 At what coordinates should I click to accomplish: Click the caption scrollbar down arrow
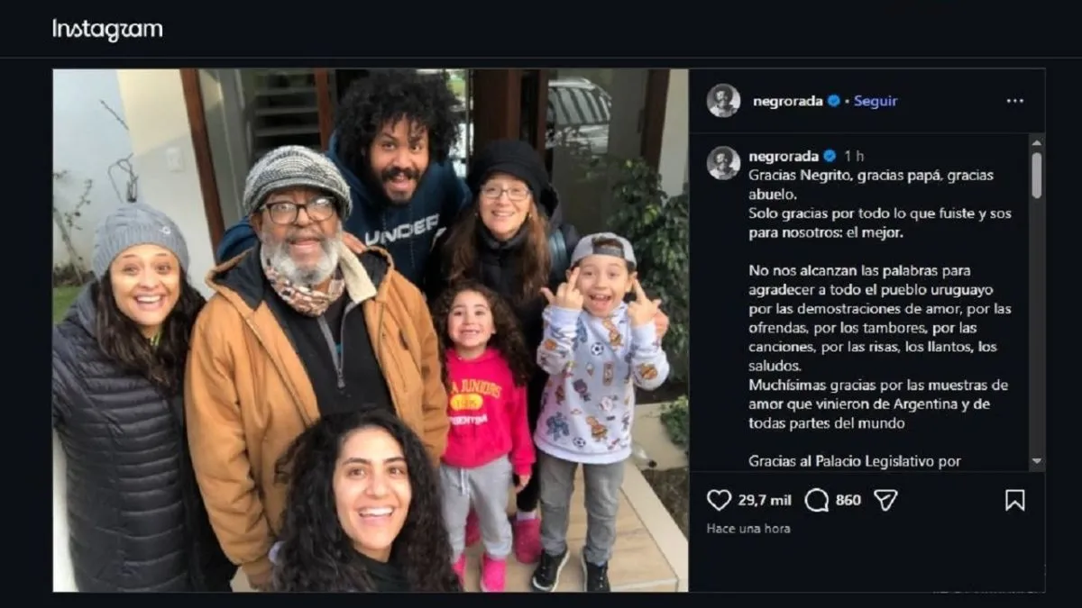coord(1037,462)
